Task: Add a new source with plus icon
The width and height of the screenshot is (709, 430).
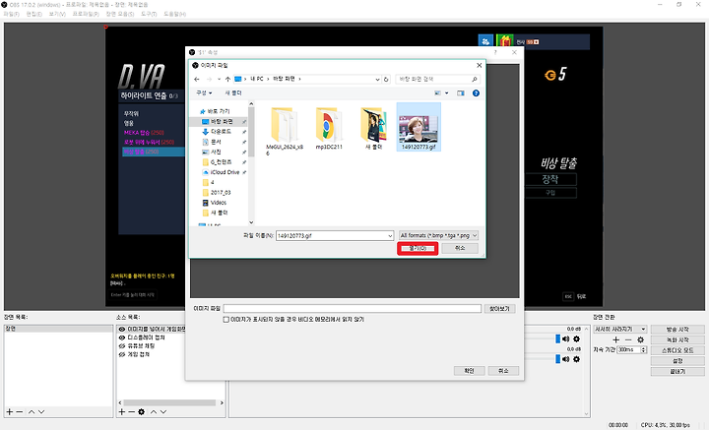Action: (122, 411)
